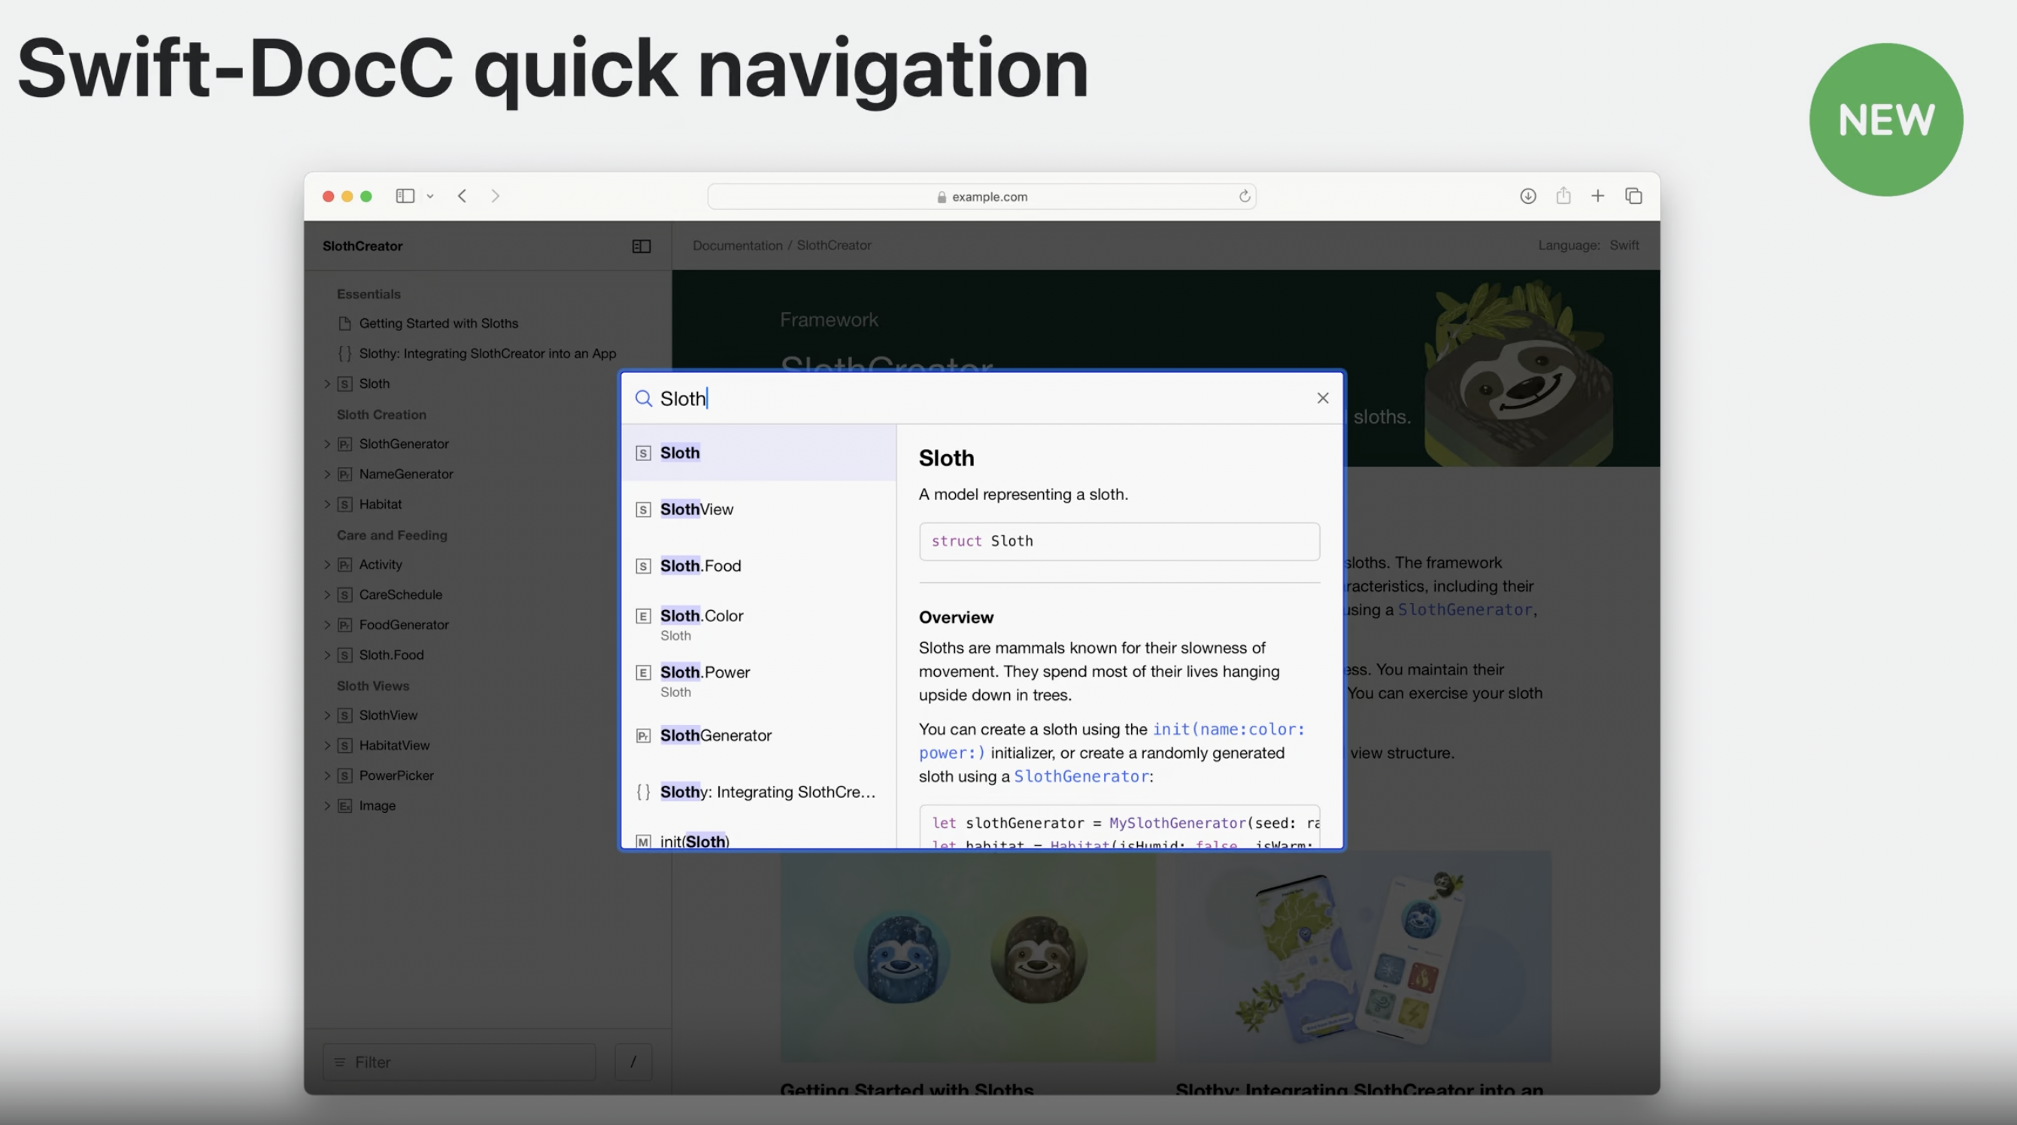Click the Documentation breadcrumb link

coord(737,245)
